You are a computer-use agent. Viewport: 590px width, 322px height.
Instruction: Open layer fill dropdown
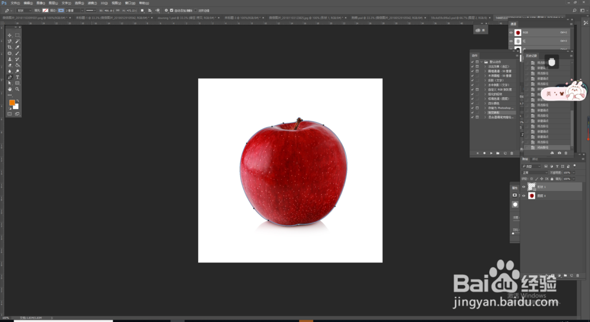point(574,179)
